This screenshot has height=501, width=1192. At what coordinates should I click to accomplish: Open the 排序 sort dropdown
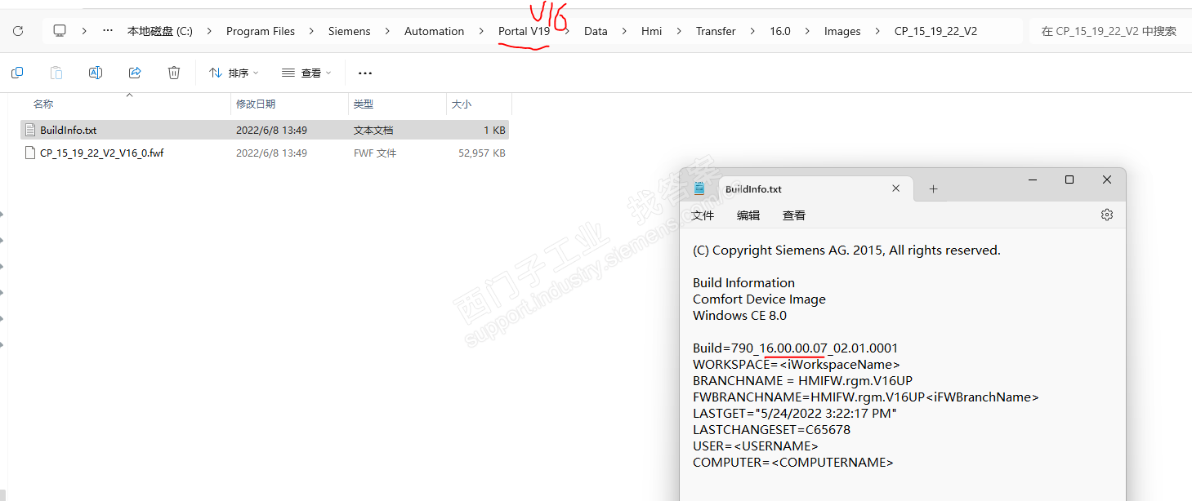pyautogui.click(x=234, y=73)
